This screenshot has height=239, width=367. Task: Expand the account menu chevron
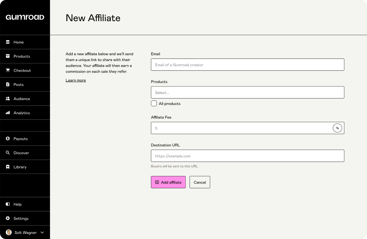pyautogui.click(x=42, y=233)
